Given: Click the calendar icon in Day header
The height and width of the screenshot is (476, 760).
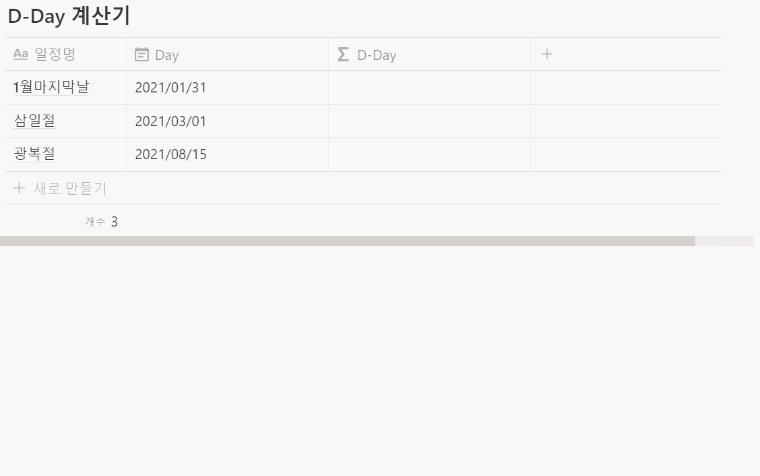Looking at the screenshot, I should point(141,55).
